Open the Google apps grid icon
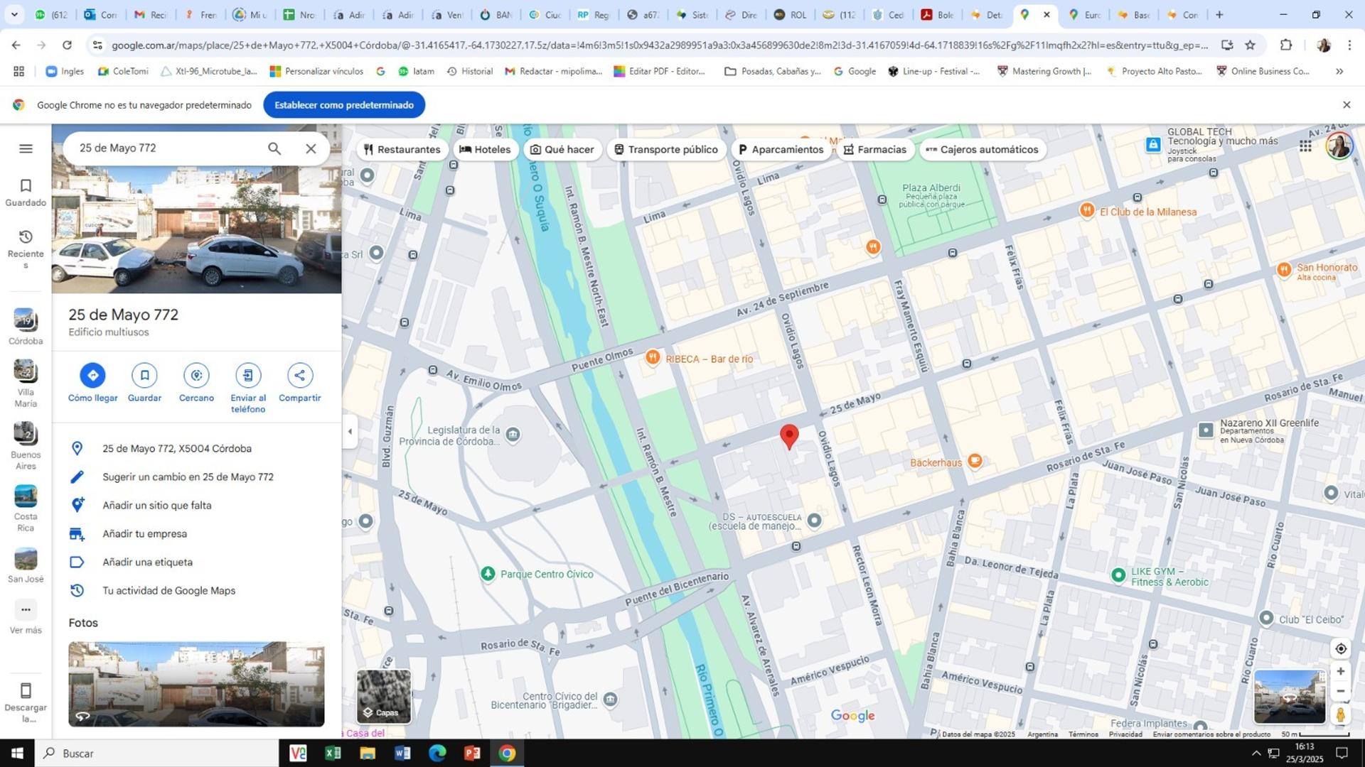Viewport: 1365px width, 767px height. click(x=1305, y=146)
